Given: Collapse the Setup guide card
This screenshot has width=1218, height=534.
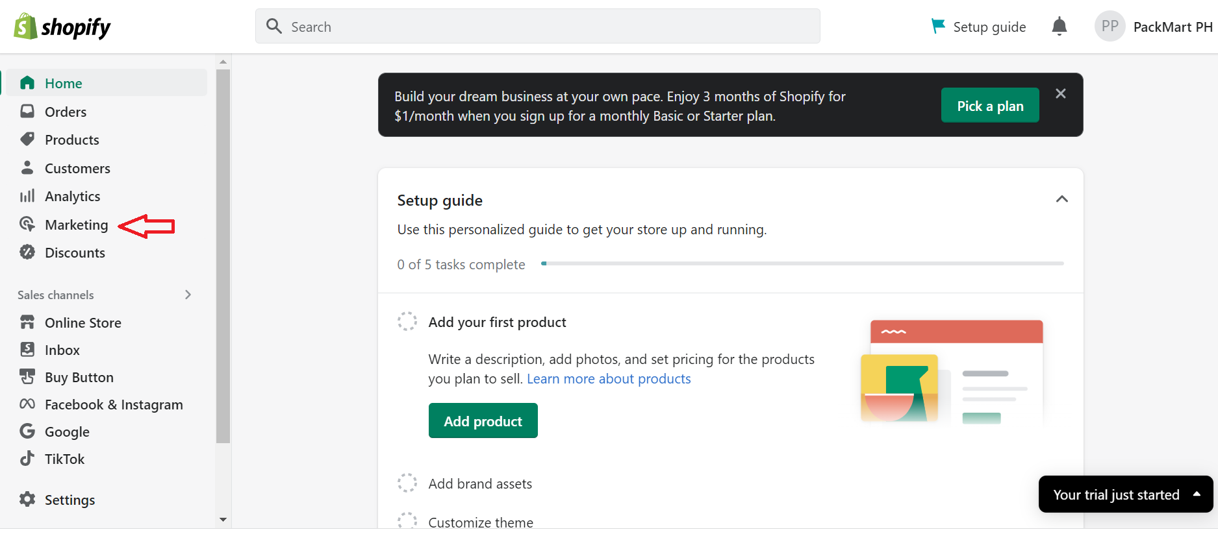Looking at the screenshot, I should click(x=1062, y=199).
